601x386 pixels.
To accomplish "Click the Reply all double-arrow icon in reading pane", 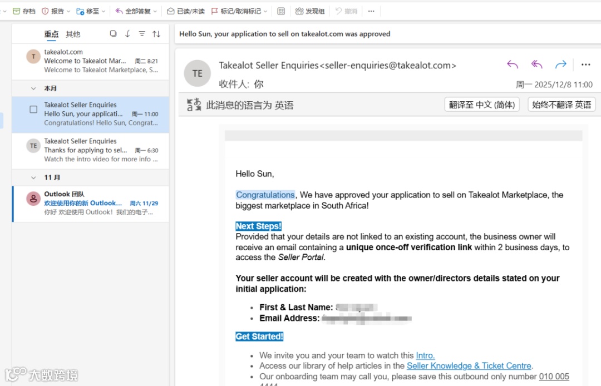I will [x=536, y=65].
